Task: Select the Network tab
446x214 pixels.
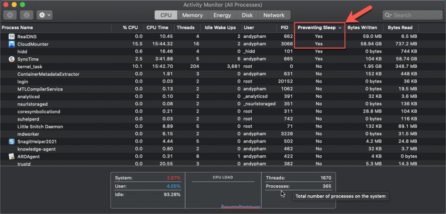Action: coord(274,15)
